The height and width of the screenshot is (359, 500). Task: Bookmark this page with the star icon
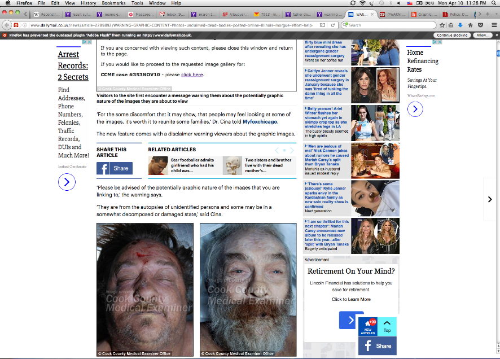point(442,25)
